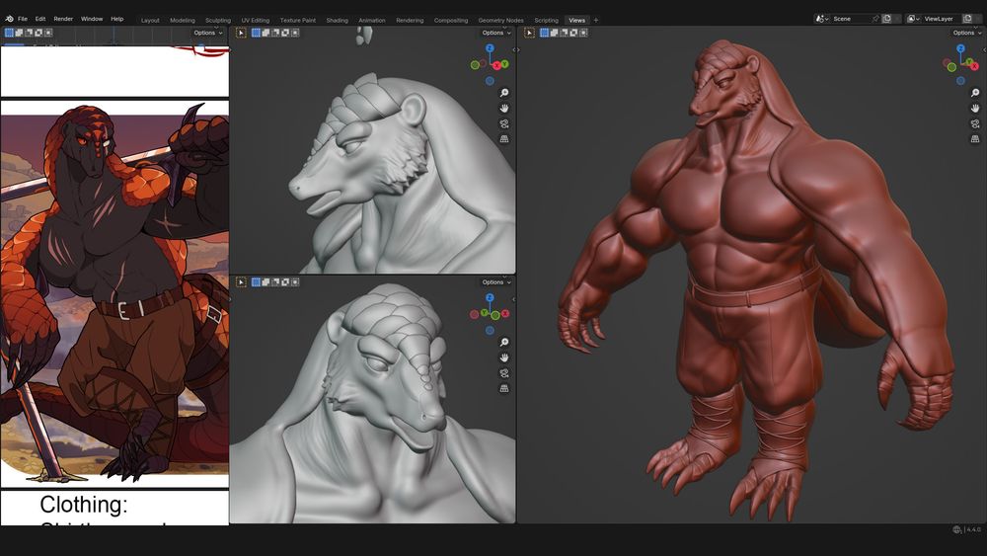The width and height of the screenshot is (987, 556).
Task: Open Options dropdown in the red model viewport
Action: coord(967,33)
